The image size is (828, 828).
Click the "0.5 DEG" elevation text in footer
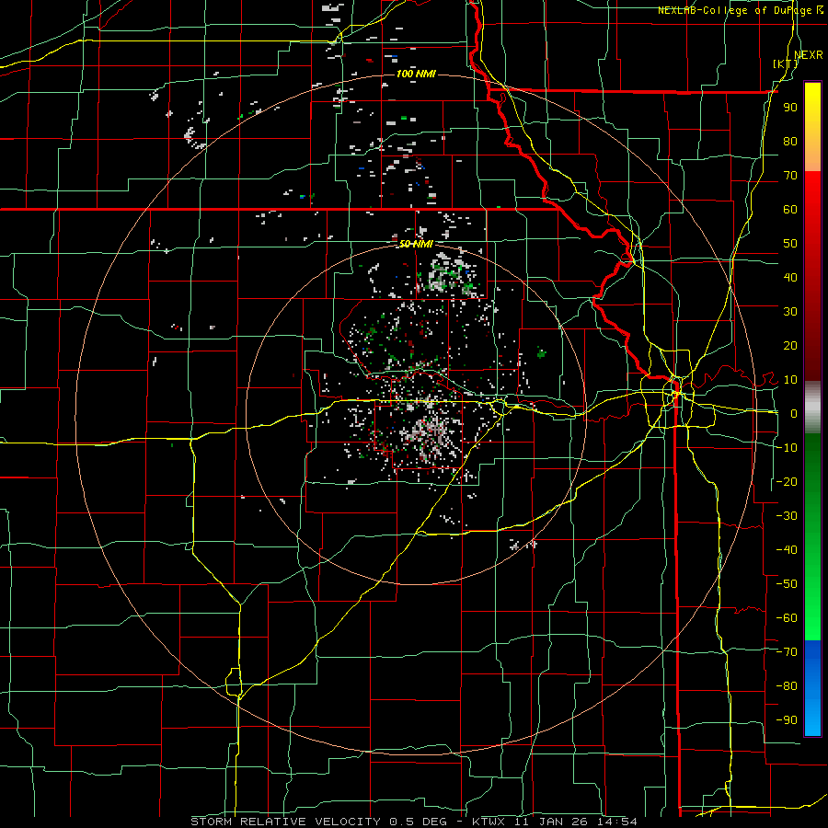click(x=418, y=822)
